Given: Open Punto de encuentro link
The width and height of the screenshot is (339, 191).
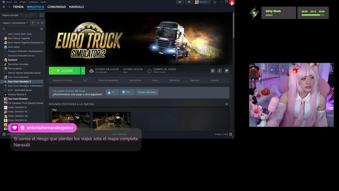Looking at the screenshot, I should pyautogui.click(x=108, y=80).
